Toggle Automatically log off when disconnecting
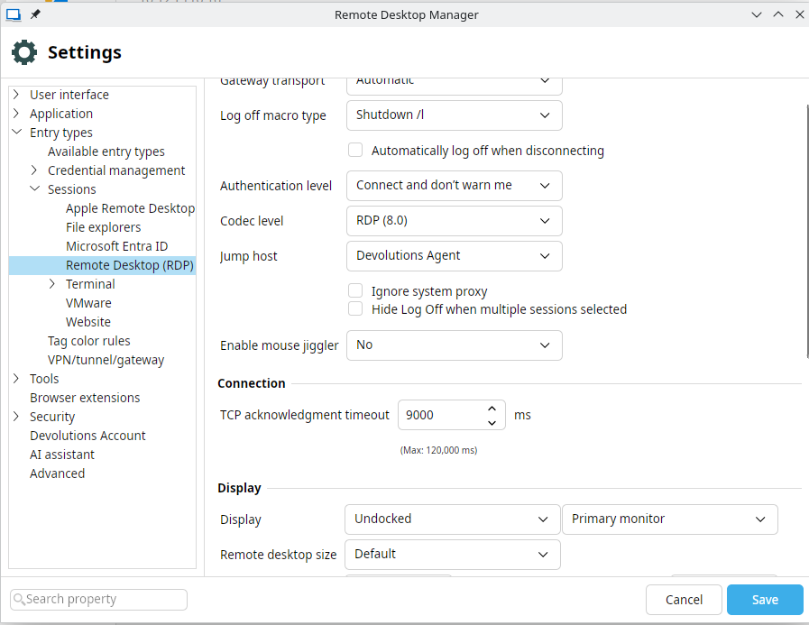809x625 pixels. point(355,151)
